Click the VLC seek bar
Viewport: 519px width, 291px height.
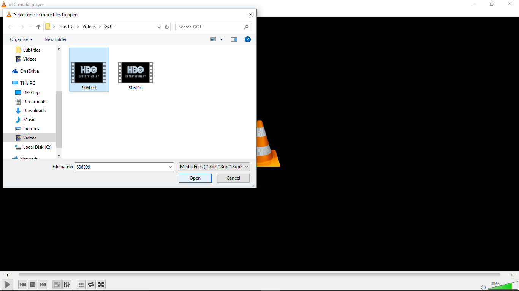coord(259,275)
